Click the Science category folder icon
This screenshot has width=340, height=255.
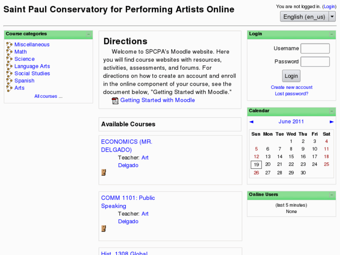[9, 59]
